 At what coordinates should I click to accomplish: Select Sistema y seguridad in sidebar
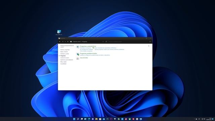pyautogui.click(x=65, y=50)
